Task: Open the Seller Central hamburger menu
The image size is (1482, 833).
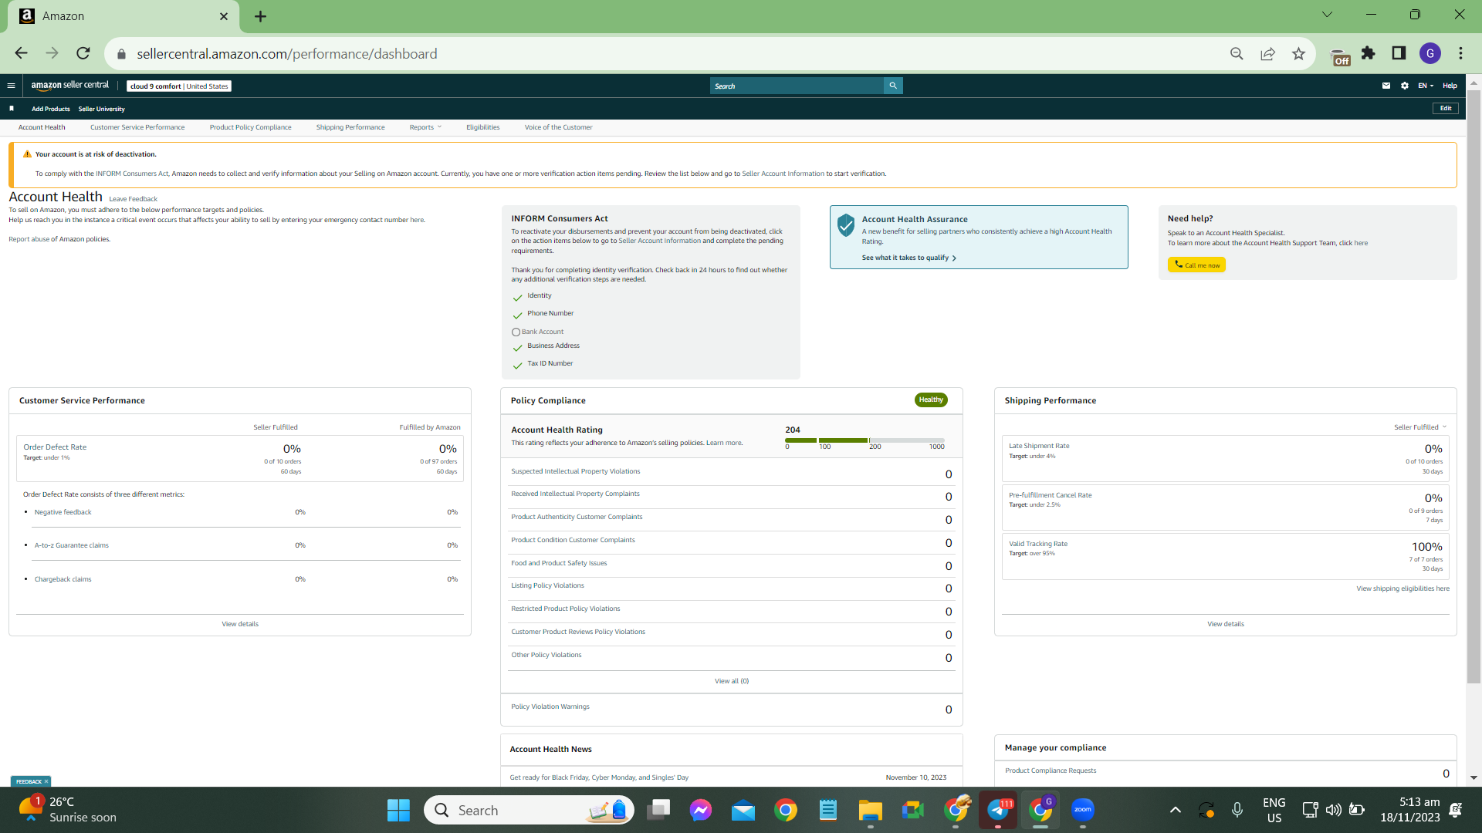Action: click(x=11, y=86)
